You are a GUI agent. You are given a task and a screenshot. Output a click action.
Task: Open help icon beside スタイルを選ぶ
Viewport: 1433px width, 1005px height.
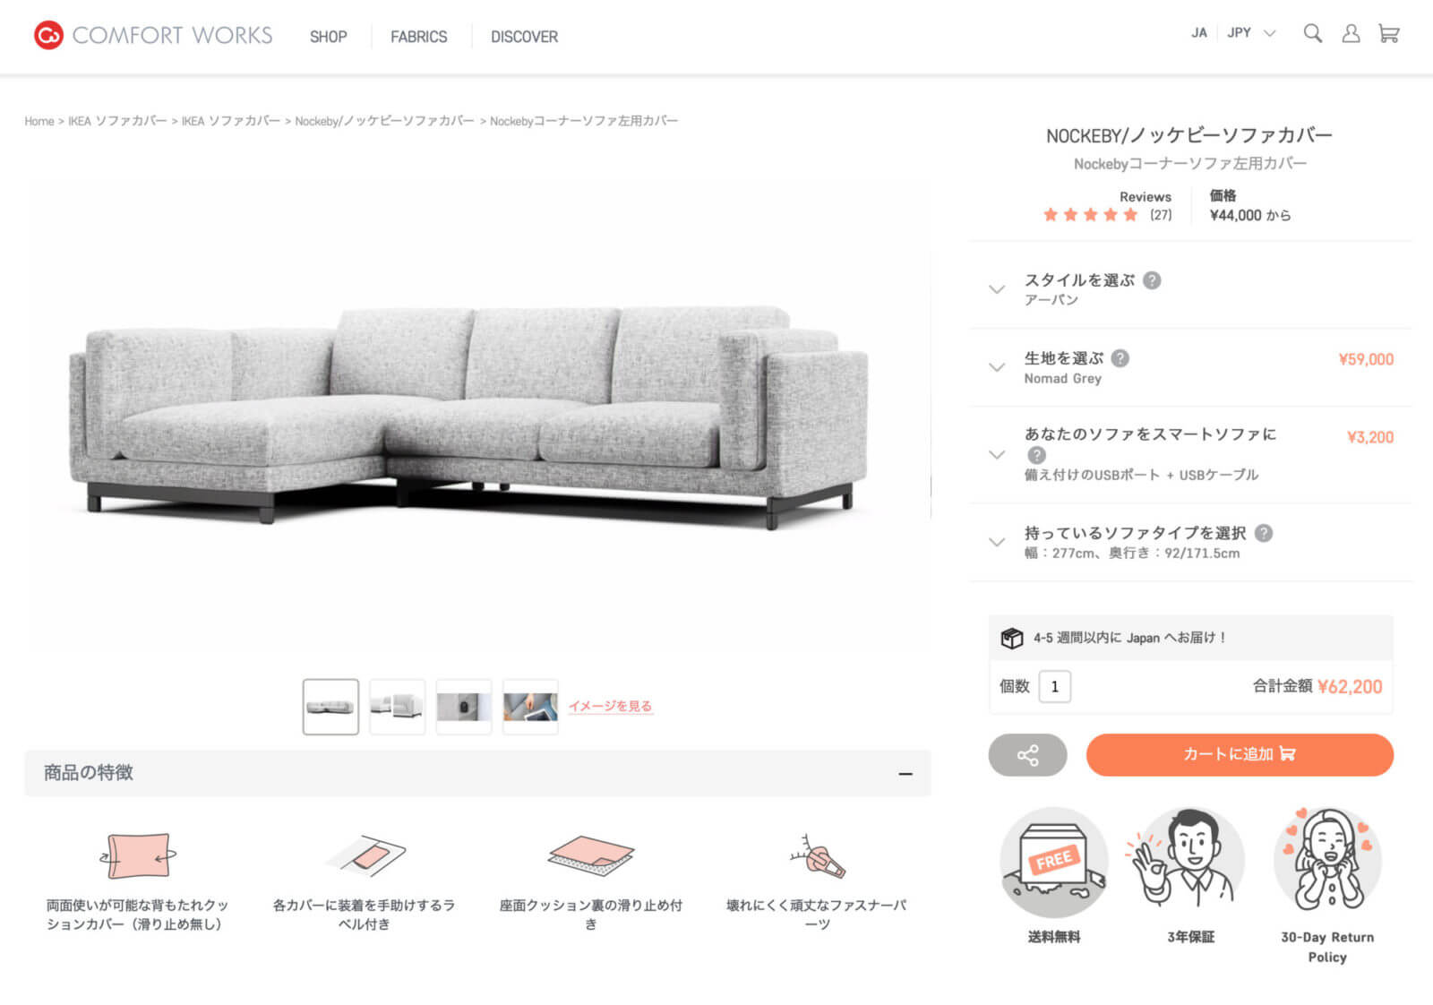[x=1153, y=280]
